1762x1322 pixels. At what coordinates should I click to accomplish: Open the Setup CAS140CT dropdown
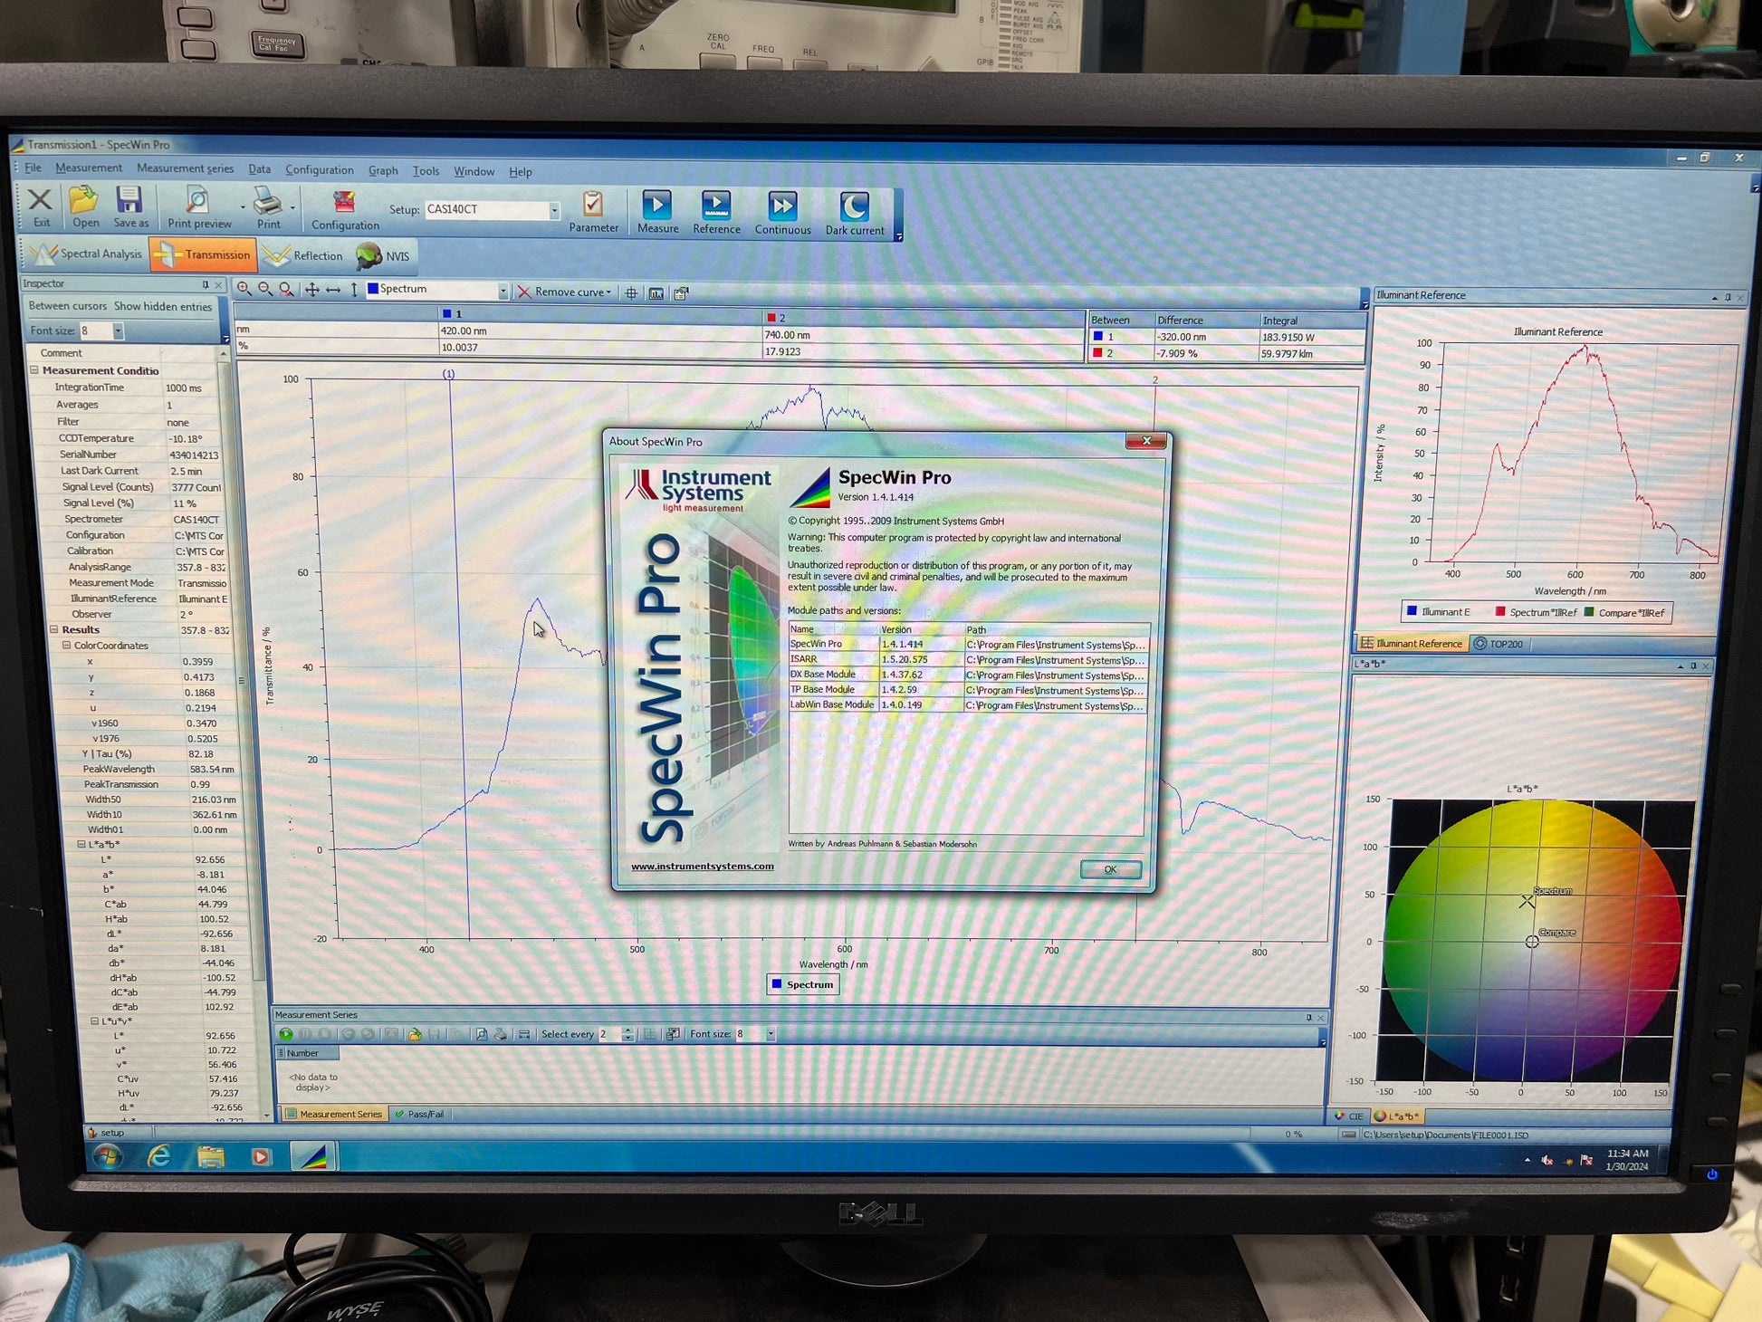(x=554, y=210)
